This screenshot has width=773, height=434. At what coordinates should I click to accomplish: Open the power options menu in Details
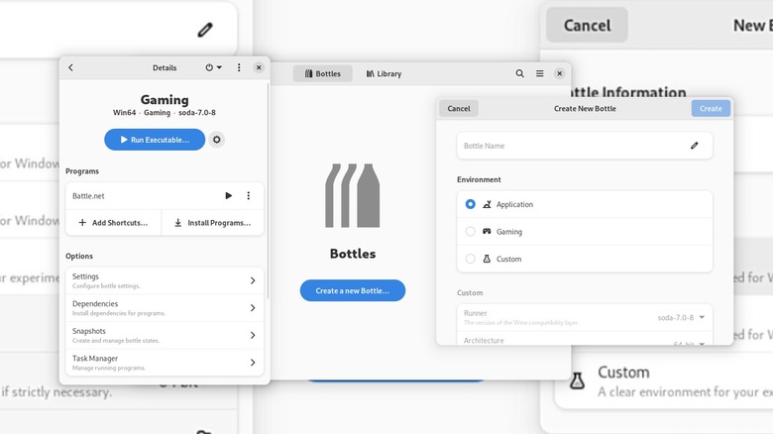(213, 68)
